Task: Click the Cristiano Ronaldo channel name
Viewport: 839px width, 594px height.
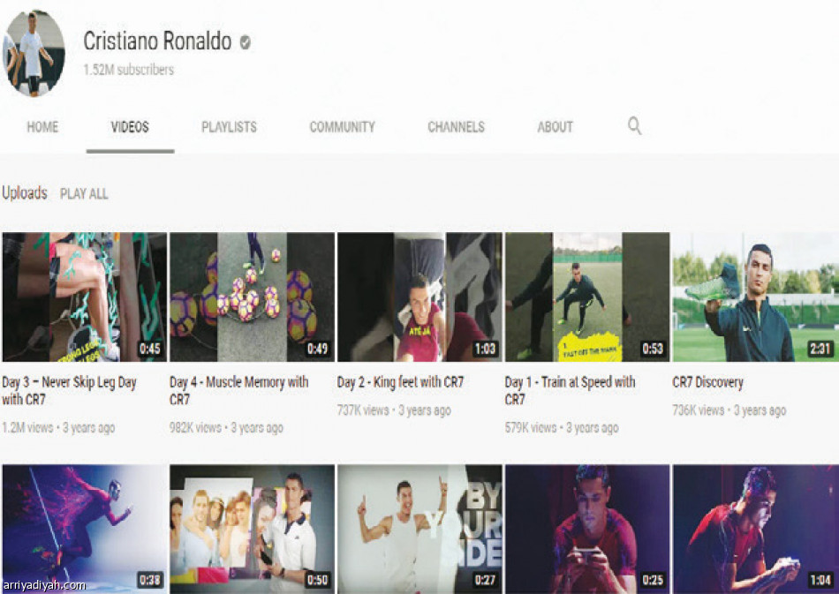Action: tap(157, 41)
